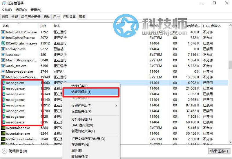Sort by the 名称 column header
Image resolution: width=232 pixels, height=159 pixels.
(6, 26)
